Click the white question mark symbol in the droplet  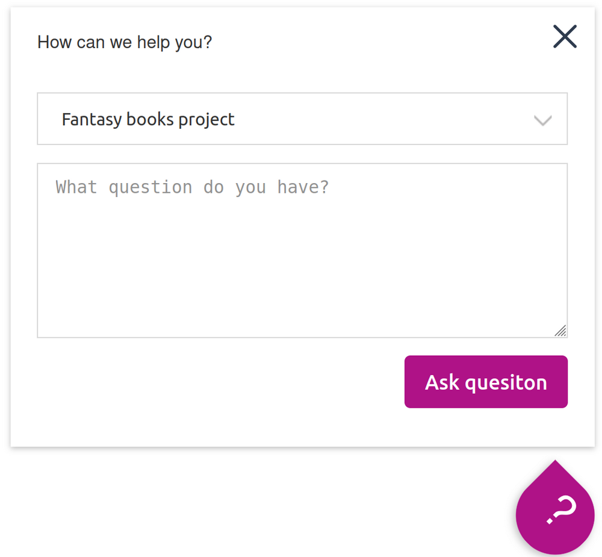click(x=562, y=510)
